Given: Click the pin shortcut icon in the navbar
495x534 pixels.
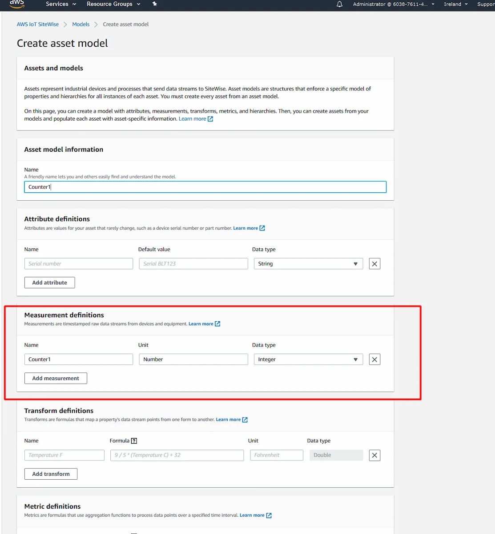Looking at the screenshot, I should [x=155, y=4].
